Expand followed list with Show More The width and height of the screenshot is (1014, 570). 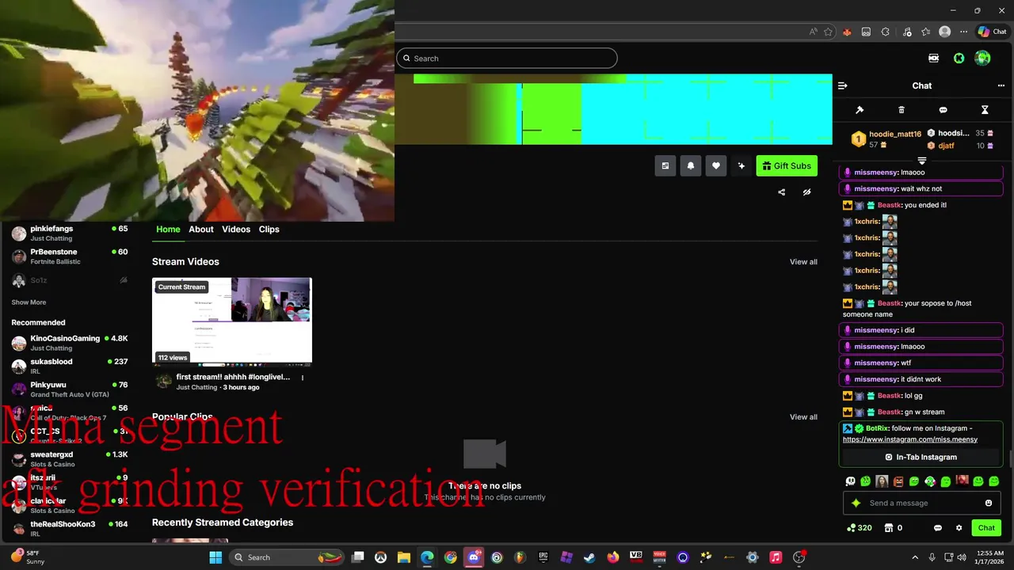click(x=29, y=302)
